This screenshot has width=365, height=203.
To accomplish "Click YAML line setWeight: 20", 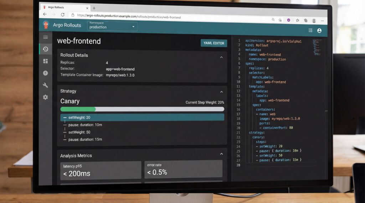I will tap(269, 146).
